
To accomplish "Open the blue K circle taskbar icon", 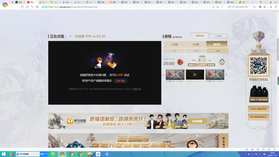I will coord(107,154).
